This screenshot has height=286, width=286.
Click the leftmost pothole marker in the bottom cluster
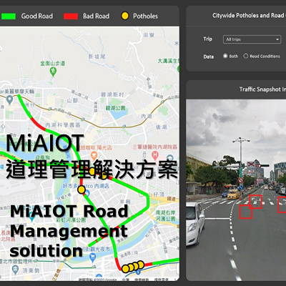(126, 269)
